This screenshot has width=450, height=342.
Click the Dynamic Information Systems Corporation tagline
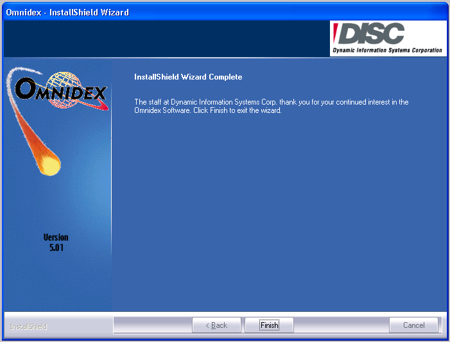click(388, 50)
